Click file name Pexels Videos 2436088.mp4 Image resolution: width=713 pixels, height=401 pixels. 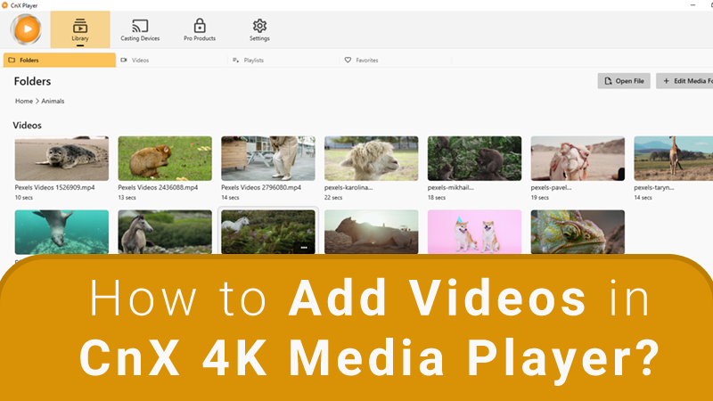pyautogui.click(x=158, y=187)
